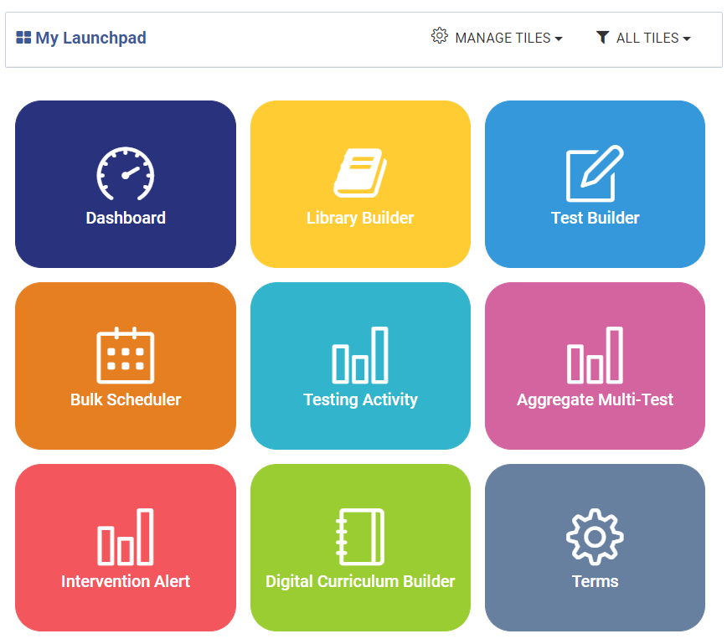
Task: Click the Dashboard speedometer icon
Action: pos(126,174)
